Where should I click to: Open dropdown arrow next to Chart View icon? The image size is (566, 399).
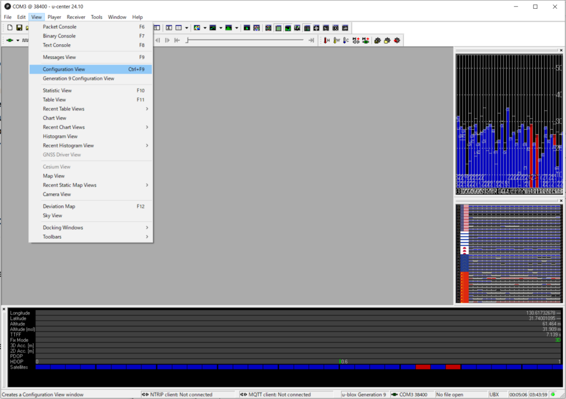click(x=221, y=28)
